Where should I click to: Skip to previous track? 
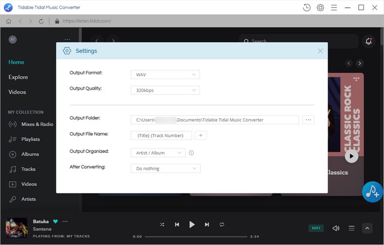[x=177, y=224]
